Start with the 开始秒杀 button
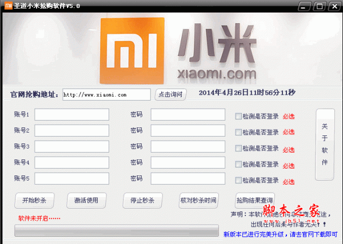Image resolution: width=343 pixels, height=244 pixels. coord(34,200)
